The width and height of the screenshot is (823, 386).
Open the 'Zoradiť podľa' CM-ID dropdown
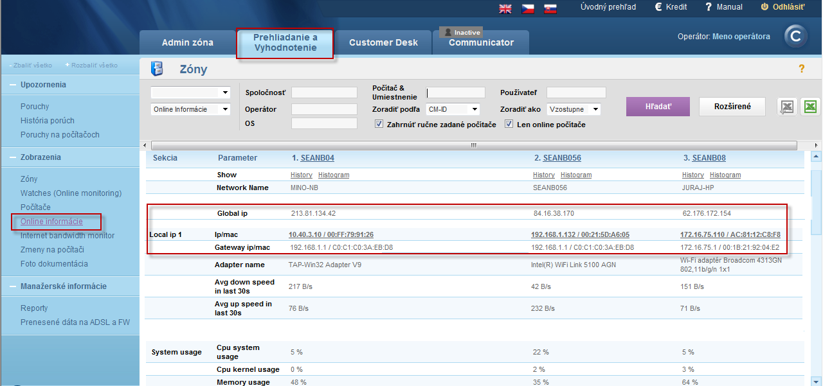pos(453,109)
